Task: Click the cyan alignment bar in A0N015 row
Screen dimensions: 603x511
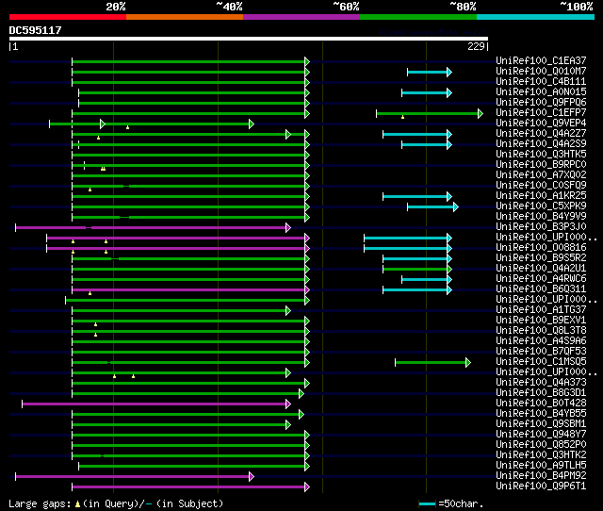Action: pos(427,92)
